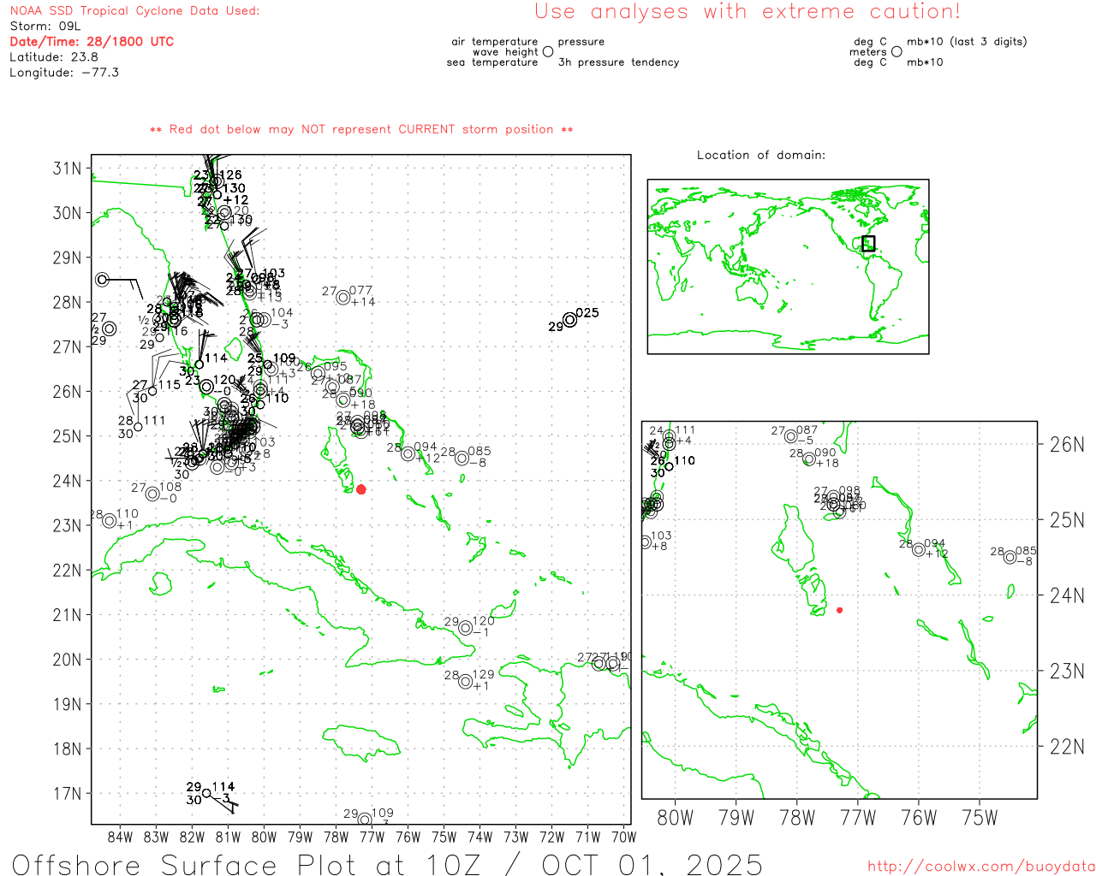Screen dimensions: 1096x876
Task: Click the buoy marker labeled 025 east of the Bahamas
Action: [569, 320]
